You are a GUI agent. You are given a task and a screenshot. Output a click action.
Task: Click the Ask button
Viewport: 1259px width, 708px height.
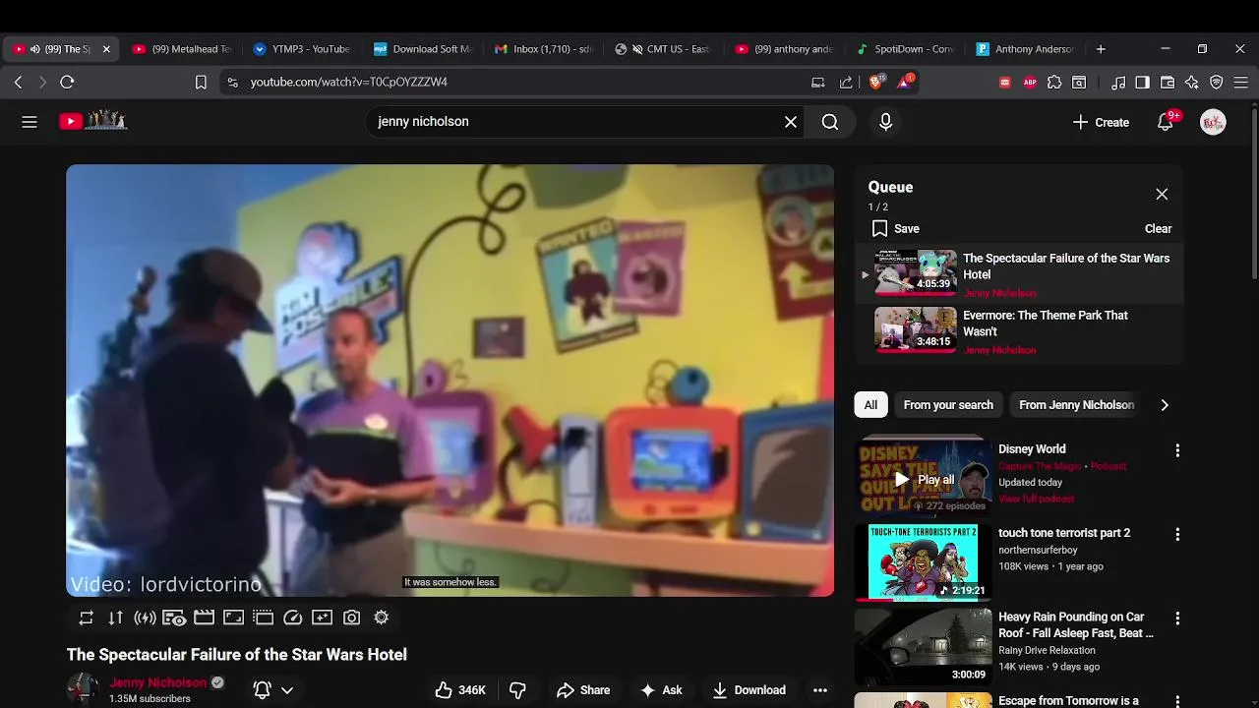[x=661, y=690]
